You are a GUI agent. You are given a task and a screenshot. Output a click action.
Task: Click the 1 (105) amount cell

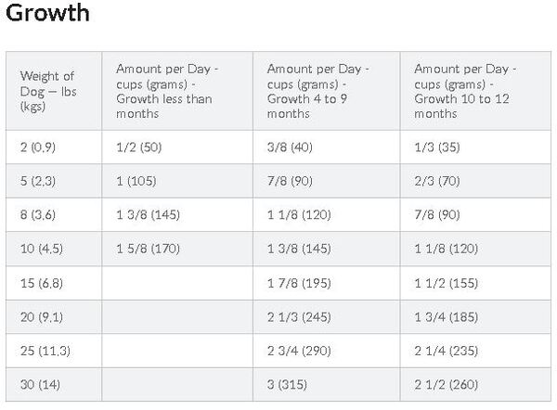tap(177, 181)
